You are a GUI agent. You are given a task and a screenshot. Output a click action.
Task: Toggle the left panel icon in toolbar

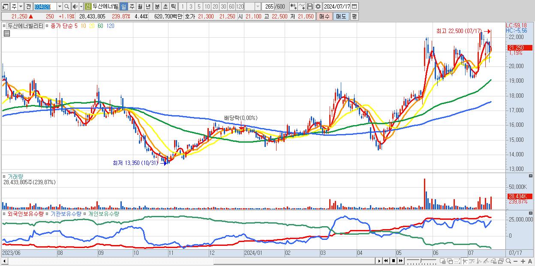[5, 6]
